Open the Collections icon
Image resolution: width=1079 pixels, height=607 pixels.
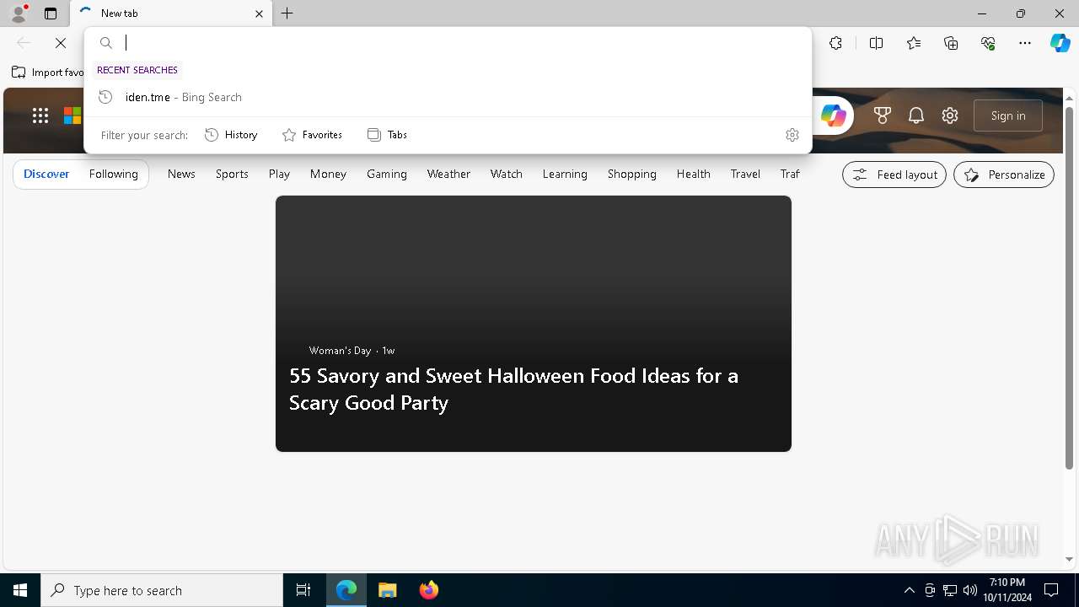click(951, 43)
